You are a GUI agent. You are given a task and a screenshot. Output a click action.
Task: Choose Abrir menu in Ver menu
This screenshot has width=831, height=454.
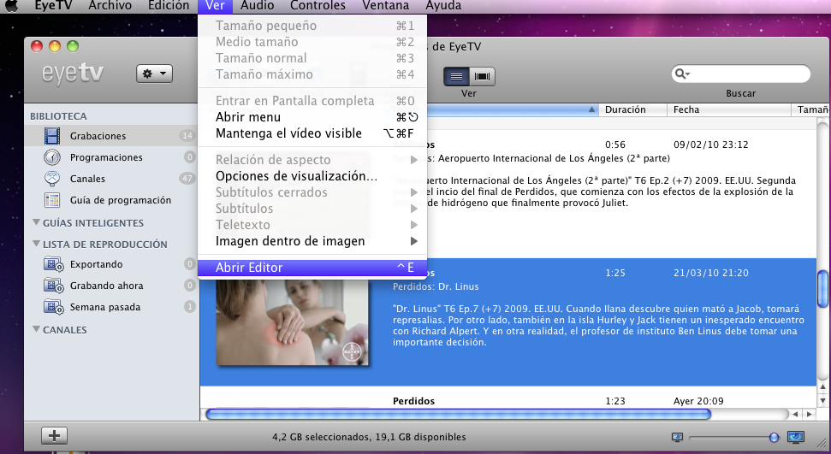(x=312, y=117)
